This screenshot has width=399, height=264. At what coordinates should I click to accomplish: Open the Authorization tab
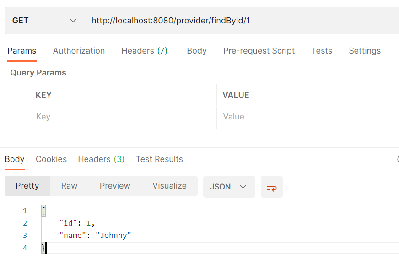point(79,51)
